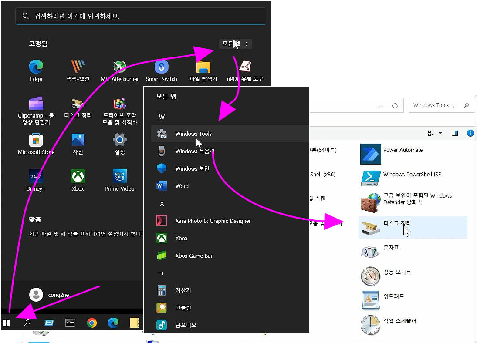
Task: Open nPDF 유틸,도구 pinned app
Action: 245,71
